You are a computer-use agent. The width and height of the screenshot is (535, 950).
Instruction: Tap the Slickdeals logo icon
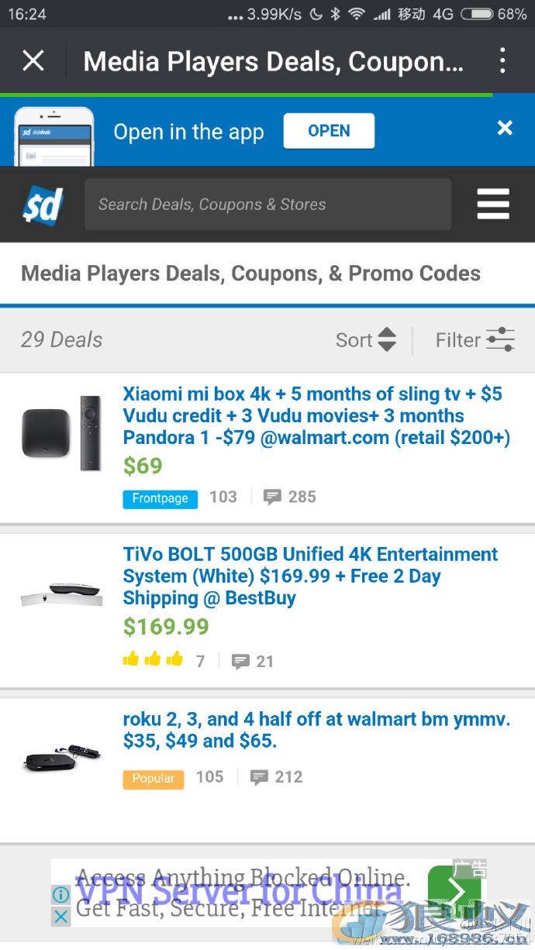[x=43, y=205]
